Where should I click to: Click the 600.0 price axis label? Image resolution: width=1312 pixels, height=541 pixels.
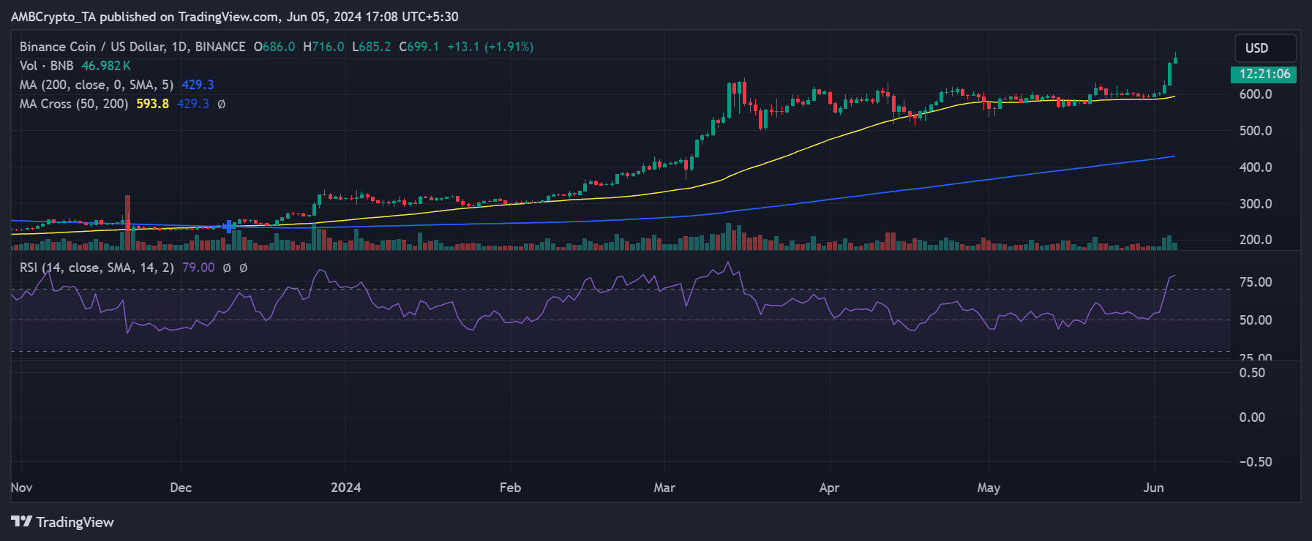1256,94
